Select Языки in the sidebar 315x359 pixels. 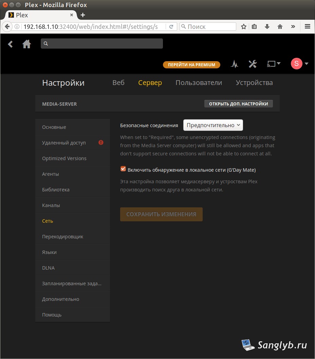tap(73, 252)
